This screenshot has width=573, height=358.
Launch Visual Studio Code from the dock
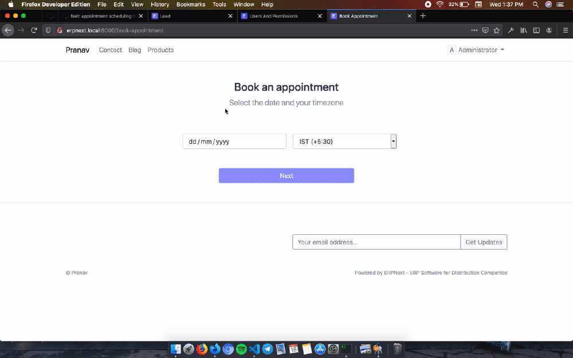pyautogui.click(x=254, y=349)
